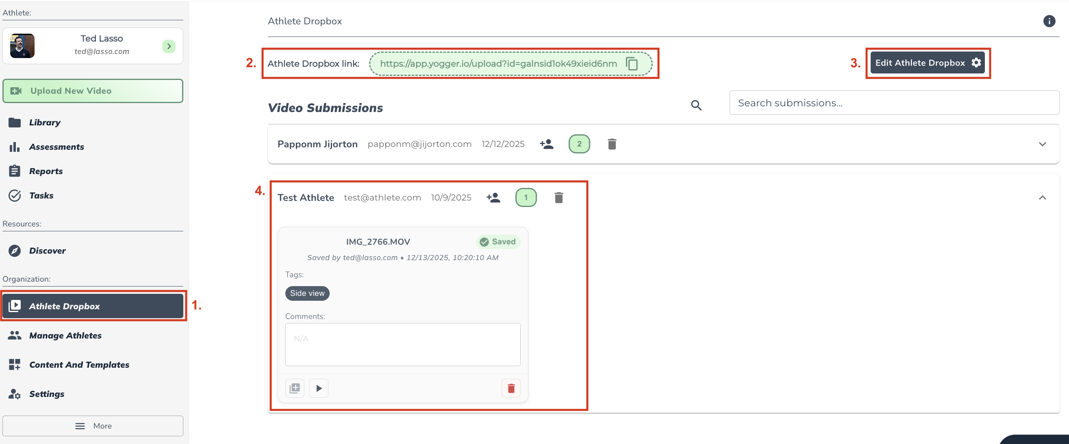
Task: Click Upload New Video button
Action: tap(93, 91)
